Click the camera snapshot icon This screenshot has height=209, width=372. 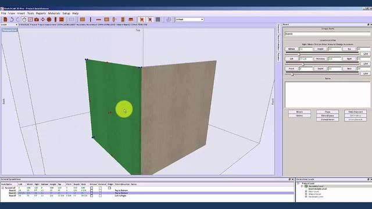(37, 20)
